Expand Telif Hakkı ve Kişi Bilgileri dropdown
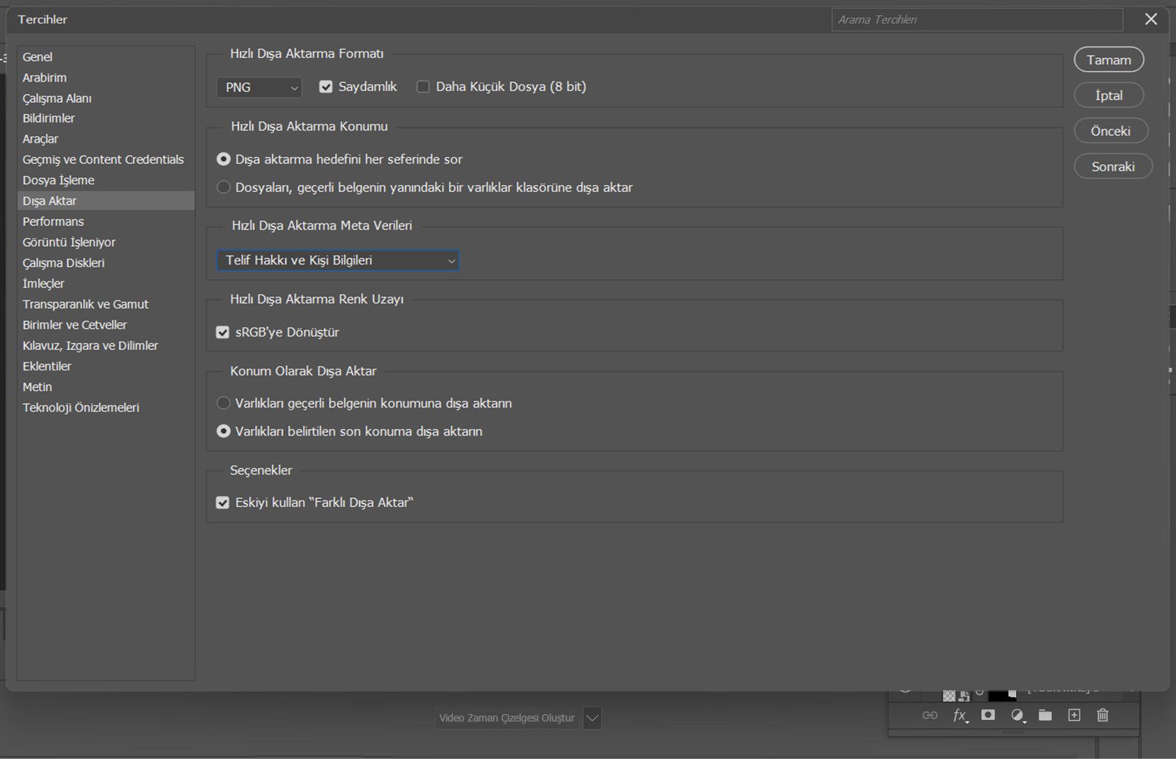The image size is (1176, 759). (x=337, y=260)
